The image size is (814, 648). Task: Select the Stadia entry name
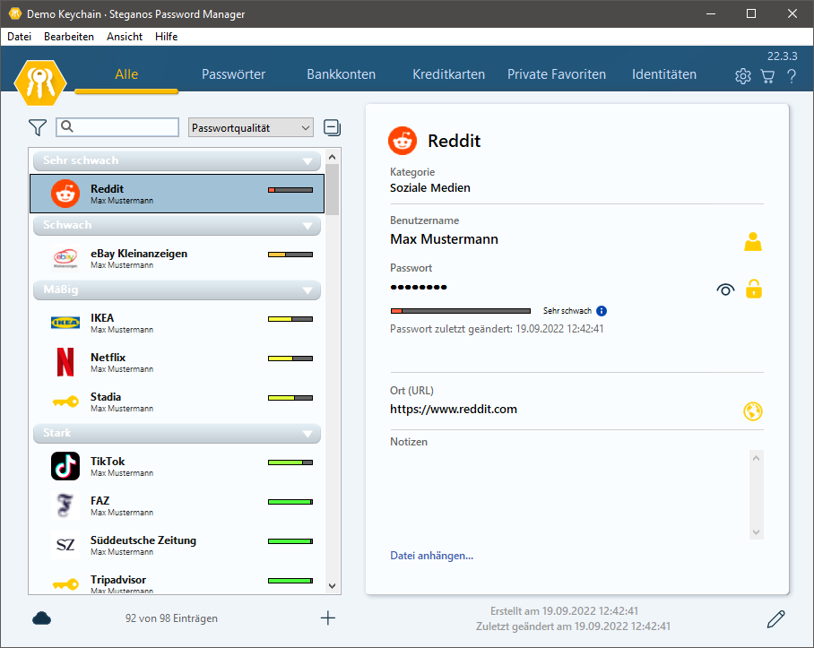click(x=106, y=397)
